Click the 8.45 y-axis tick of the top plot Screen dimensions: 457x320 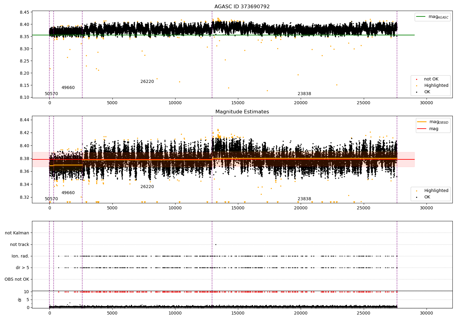tap(24, 12)
